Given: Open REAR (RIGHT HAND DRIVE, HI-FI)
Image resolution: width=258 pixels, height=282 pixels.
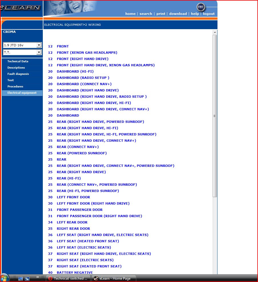Looking at the screenshot, I should [x=88, y=128].
